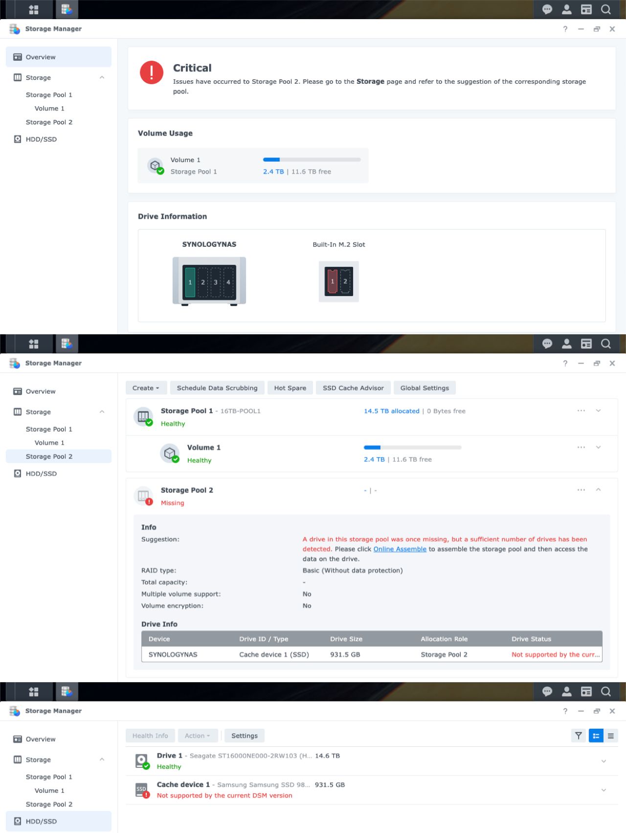Click Volume 1 usage bar in Volume Usage
Viewport: 626px width, 833px height.
(x=312, y=160)
